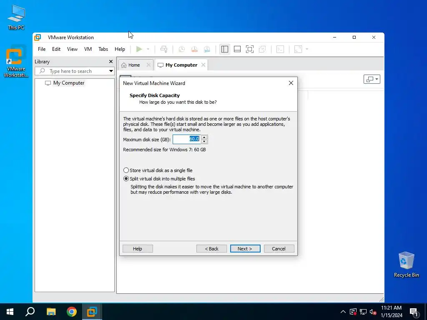Click the muted volume tray icon
Image resolution: width=427 pixels, height=320 pixels.
[373, 312]
